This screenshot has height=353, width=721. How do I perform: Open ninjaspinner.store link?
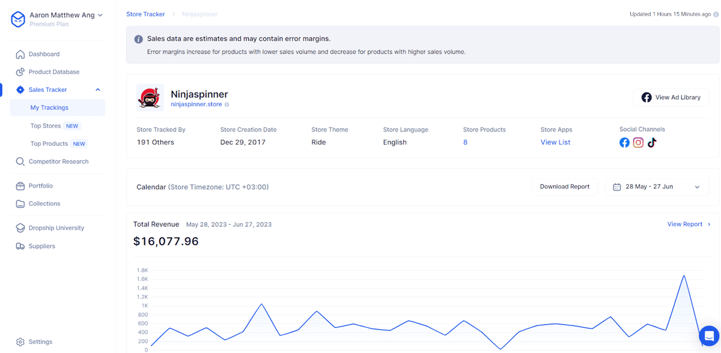(x=196, y=104)
